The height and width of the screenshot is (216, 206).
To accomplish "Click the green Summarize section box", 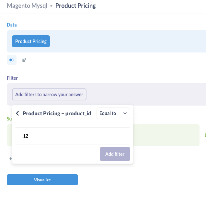I will pos(166,135).
